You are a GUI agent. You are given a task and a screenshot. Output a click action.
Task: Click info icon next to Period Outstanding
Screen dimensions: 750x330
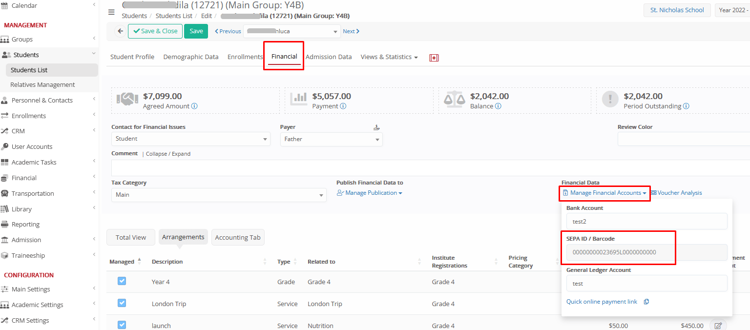tap(686, 106)
